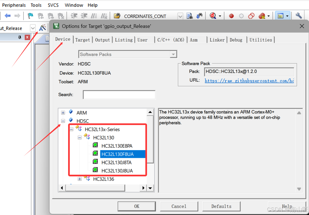Image resolution: width=309 pixels, height=215 pixels.
Task: Collapse the HC32L130 node
Action: pos(80,137)
